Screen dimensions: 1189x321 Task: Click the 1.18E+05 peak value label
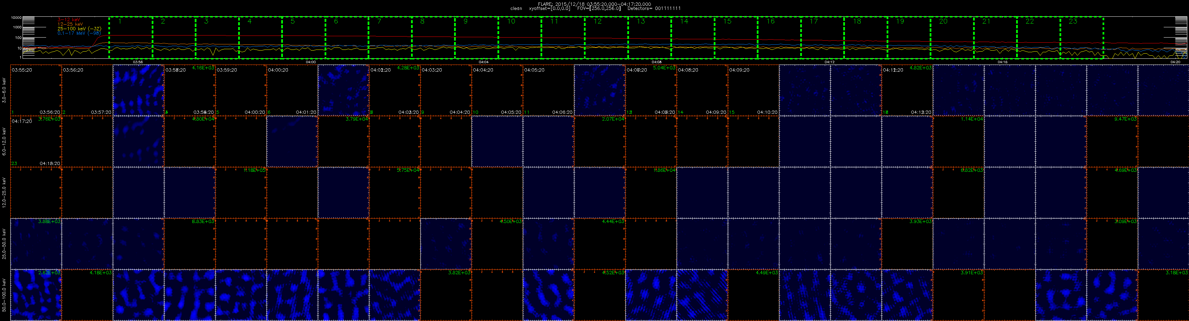pos(254,170)
